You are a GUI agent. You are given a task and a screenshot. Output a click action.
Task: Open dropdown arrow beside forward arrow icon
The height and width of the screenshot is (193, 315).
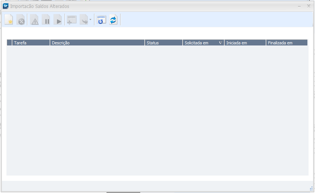[x=90, y=19]
